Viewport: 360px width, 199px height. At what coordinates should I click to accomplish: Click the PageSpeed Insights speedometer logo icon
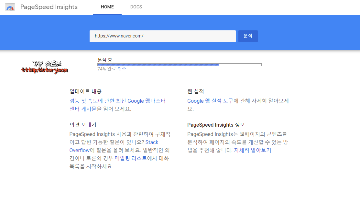[x=10, y=7]
